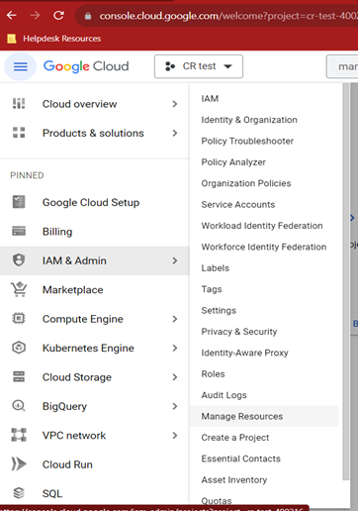Viewport: 358px width, 511px height.
Task: Select Google Cloud Setup menu entry
Action: click(95, 202)
